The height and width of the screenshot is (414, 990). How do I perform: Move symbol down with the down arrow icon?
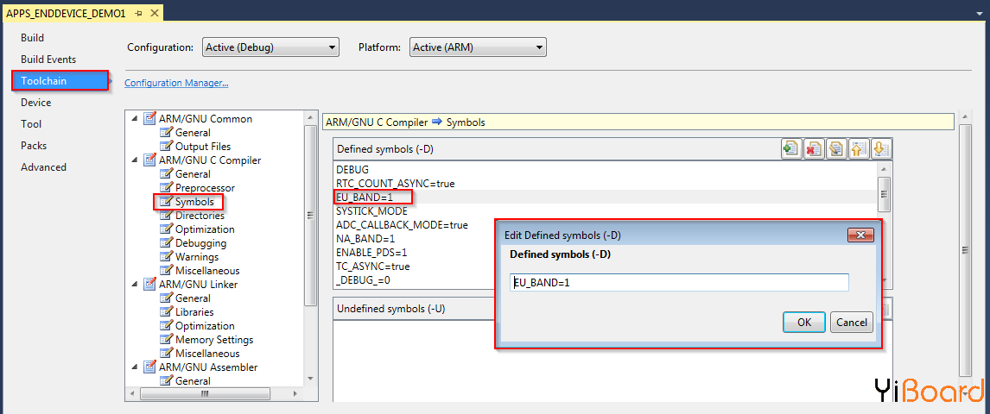pyautogui.click(x=880, y=149)
